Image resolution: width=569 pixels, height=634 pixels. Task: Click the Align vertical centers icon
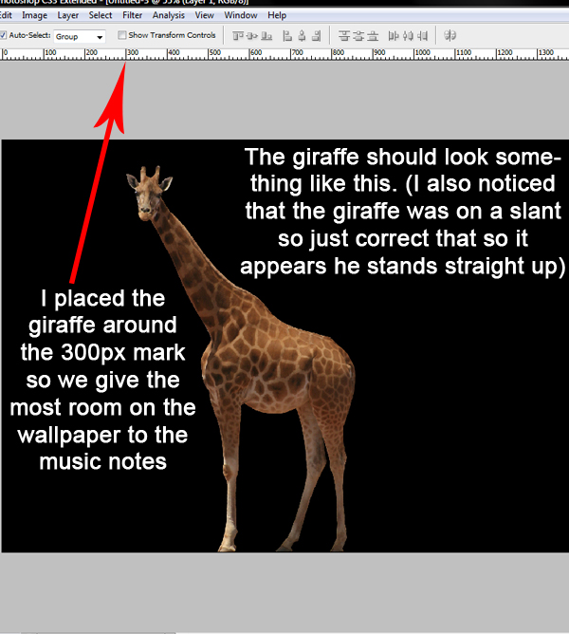click(252, 36)
